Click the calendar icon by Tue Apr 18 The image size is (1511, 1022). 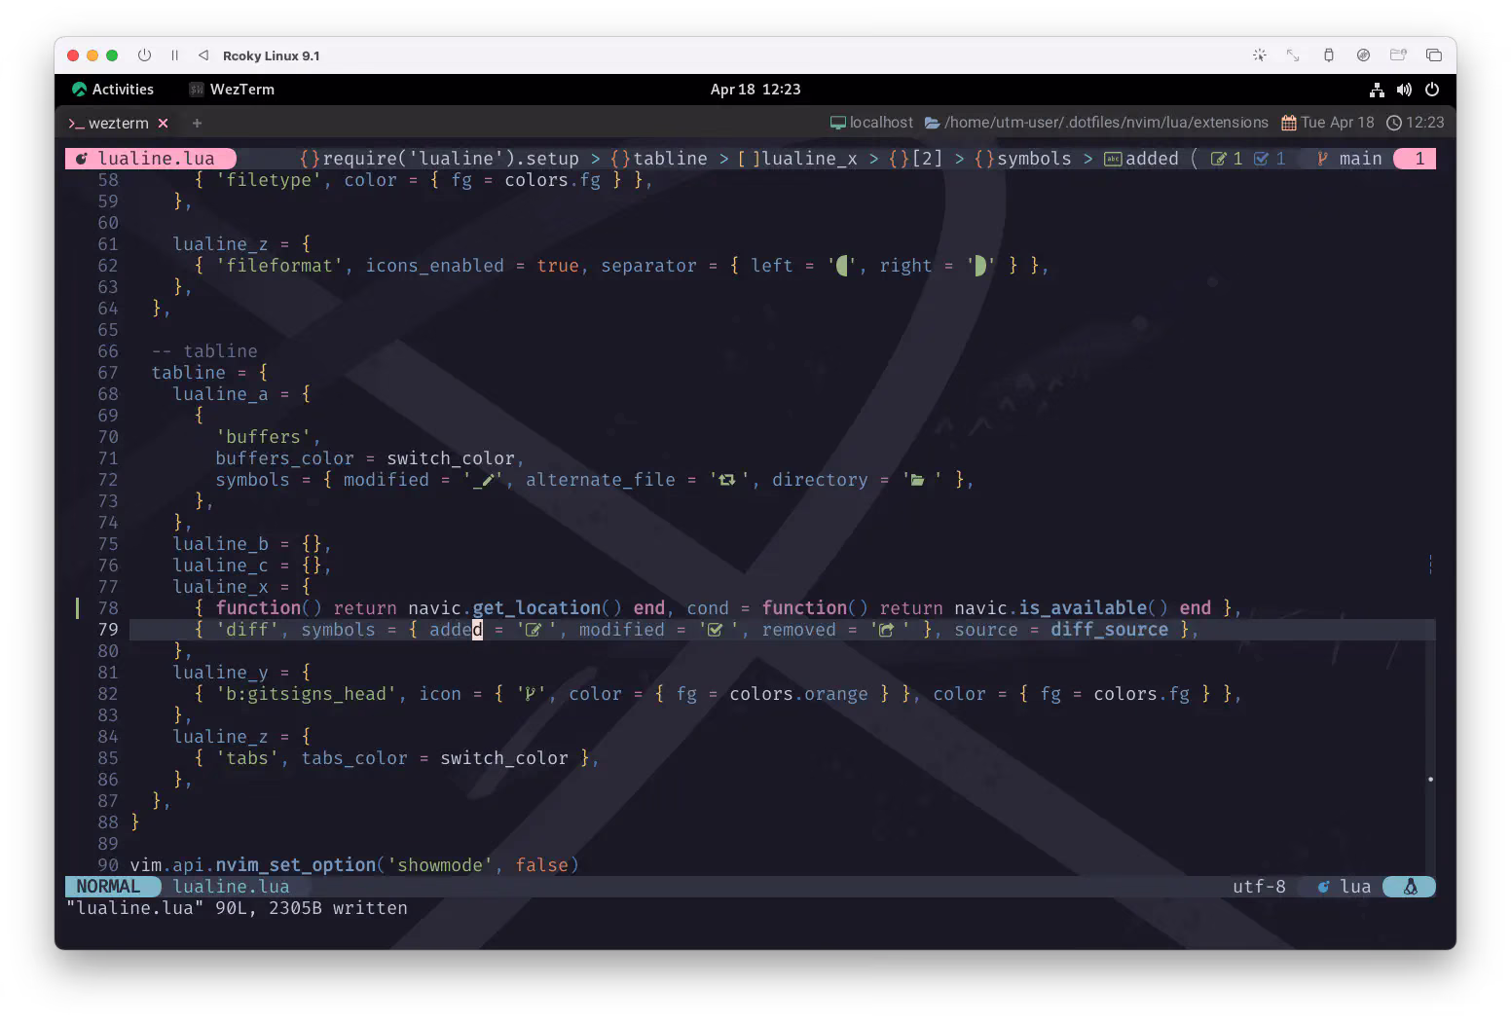[x=1288, y=123]
